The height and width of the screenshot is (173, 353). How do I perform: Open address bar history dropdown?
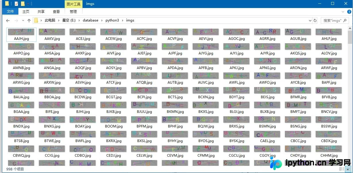(x=310, y=21)
